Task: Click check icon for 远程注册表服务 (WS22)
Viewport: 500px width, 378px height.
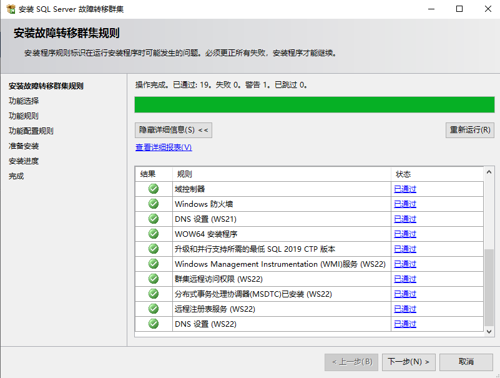Action: click(x=154, y=309)
